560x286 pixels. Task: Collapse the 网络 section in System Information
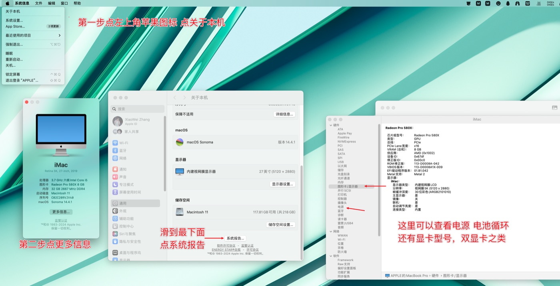330,231
